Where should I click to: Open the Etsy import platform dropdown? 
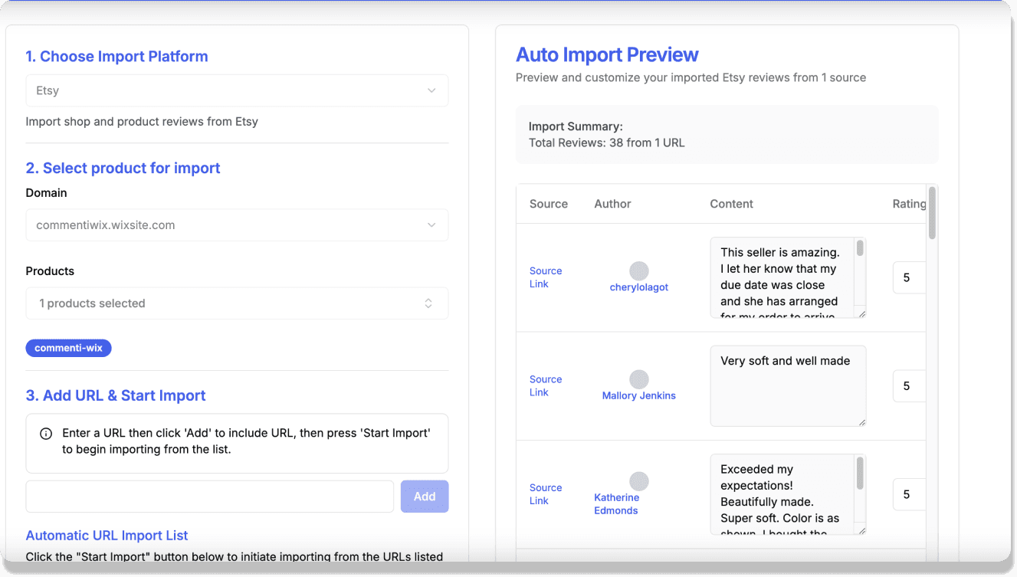(x=237, y=90)
